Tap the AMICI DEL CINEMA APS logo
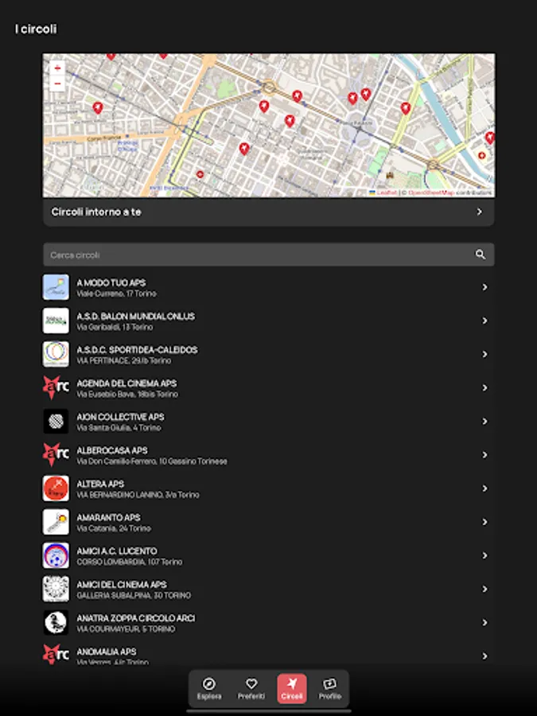 point(56,589)
